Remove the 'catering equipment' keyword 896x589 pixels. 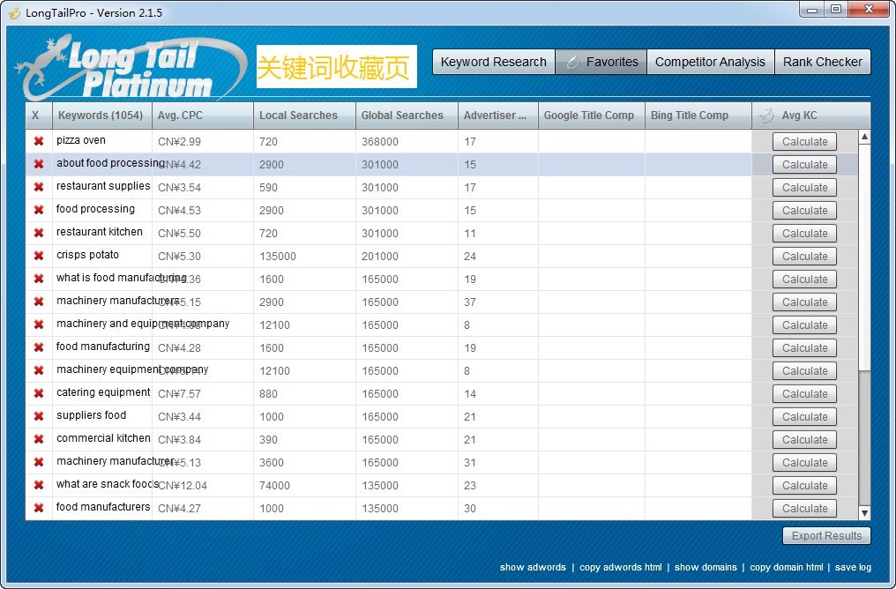pyautogui.click(x=39, y=393)
